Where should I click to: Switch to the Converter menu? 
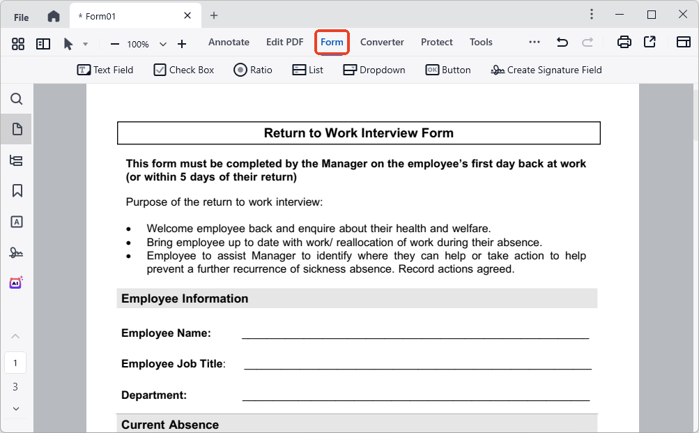coord(381,42)
